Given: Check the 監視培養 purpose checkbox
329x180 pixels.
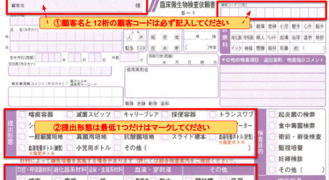Looking at the screenshot, I should (272, 148).
